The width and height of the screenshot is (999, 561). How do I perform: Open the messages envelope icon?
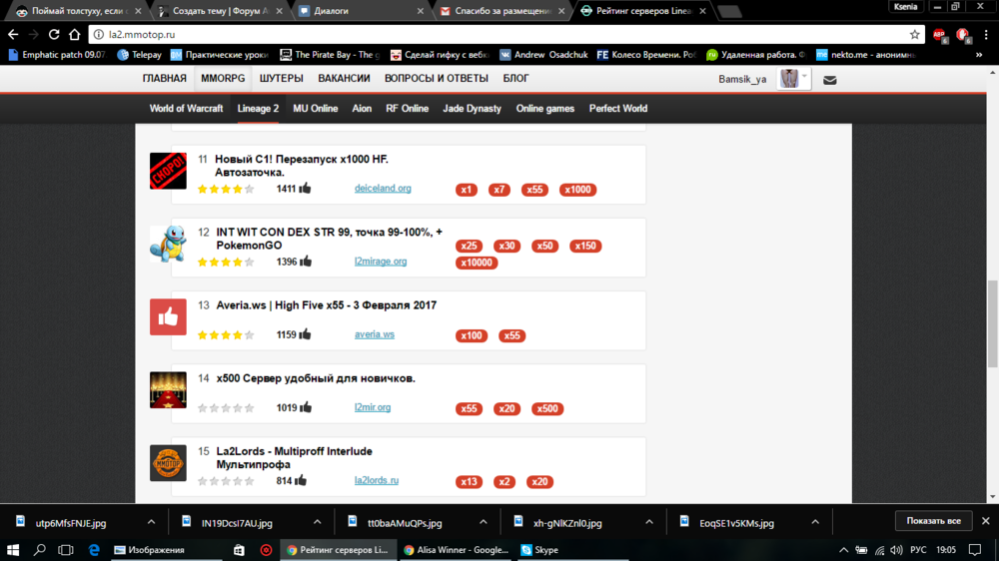click(829, 80)
